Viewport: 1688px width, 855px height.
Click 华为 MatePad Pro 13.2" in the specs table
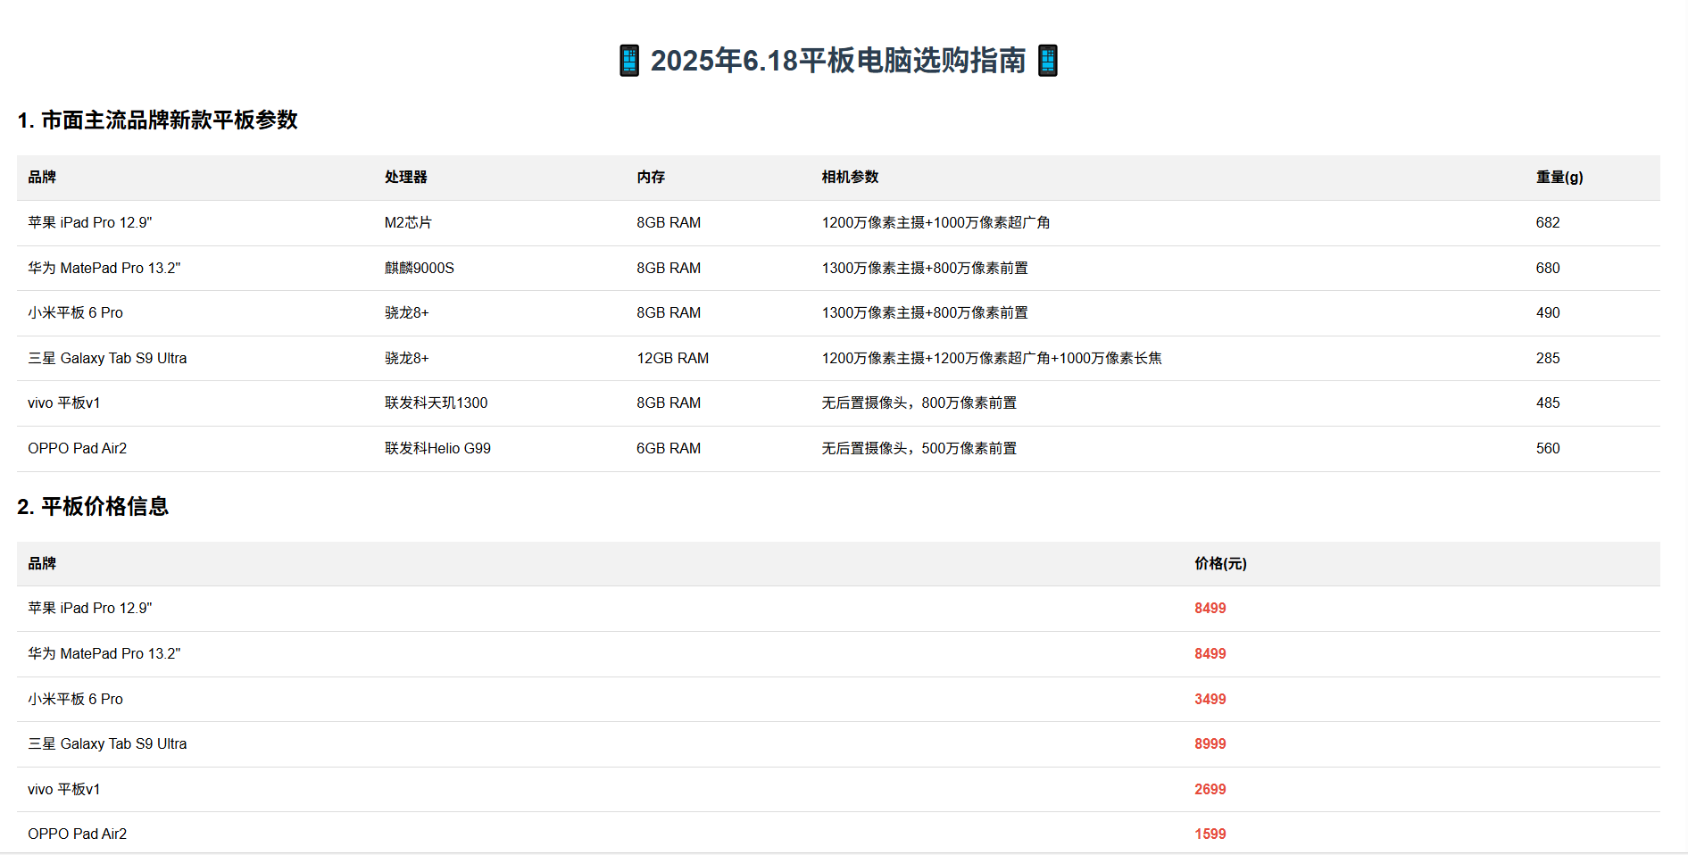pyautogui.click(x=104, y=268)
